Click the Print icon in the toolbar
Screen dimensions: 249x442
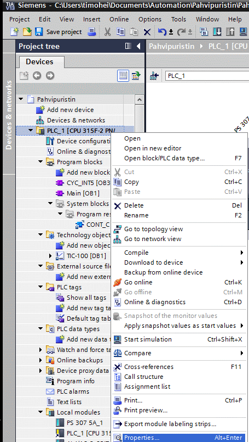pyautogui.click(x=91, y=31)
